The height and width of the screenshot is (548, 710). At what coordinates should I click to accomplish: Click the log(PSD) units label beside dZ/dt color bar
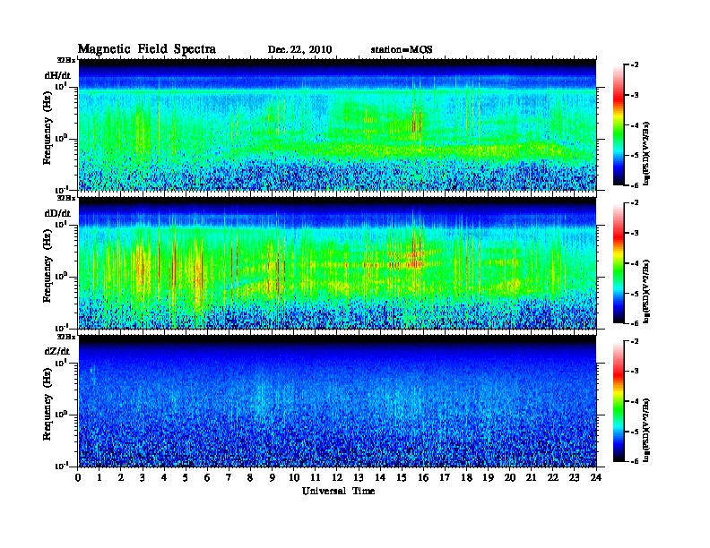click(646, 430)
